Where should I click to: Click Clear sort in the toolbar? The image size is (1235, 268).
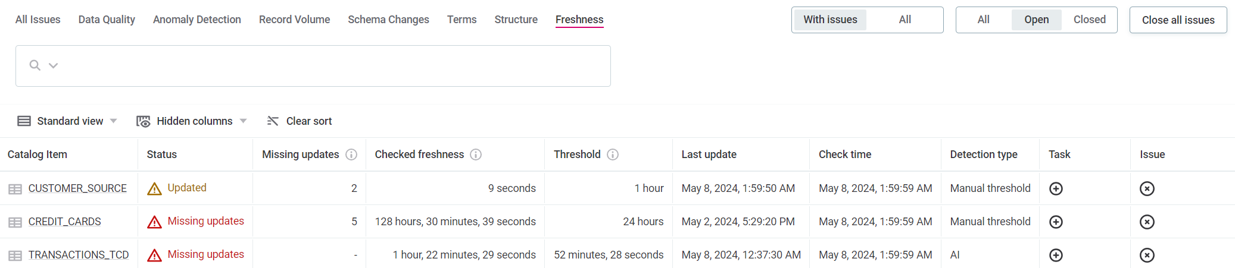point(300,121)
